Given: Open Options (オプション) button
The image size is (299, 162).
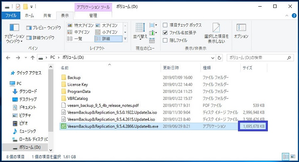Looking at the screenshot, I should 241,31.
